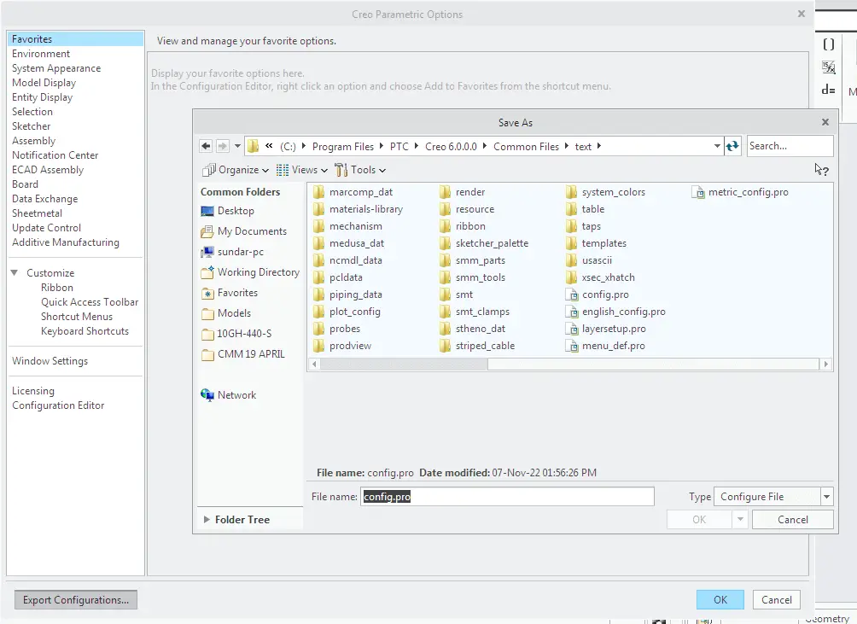The image size is (857, 624).
Task: Go back with the Save As back arrow
Action: tap(206, 146)
